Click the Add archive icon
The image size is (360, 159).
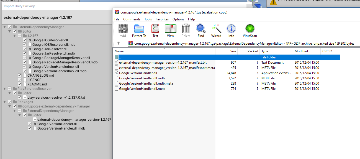coord(123,30)
